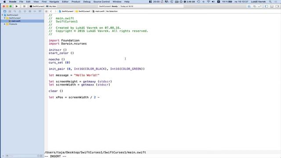Click the add file plus button

pyautogui.click(x=3, y=156)
